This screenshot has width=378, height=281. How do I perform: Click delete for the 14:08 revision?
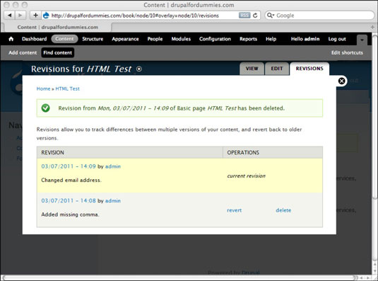point(283,210)
